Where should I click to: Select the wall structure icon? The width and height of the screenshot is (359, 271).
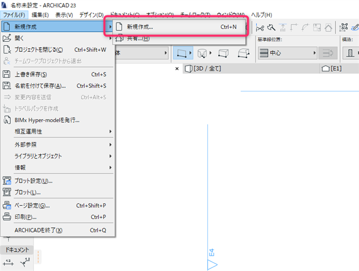(350, 53)
